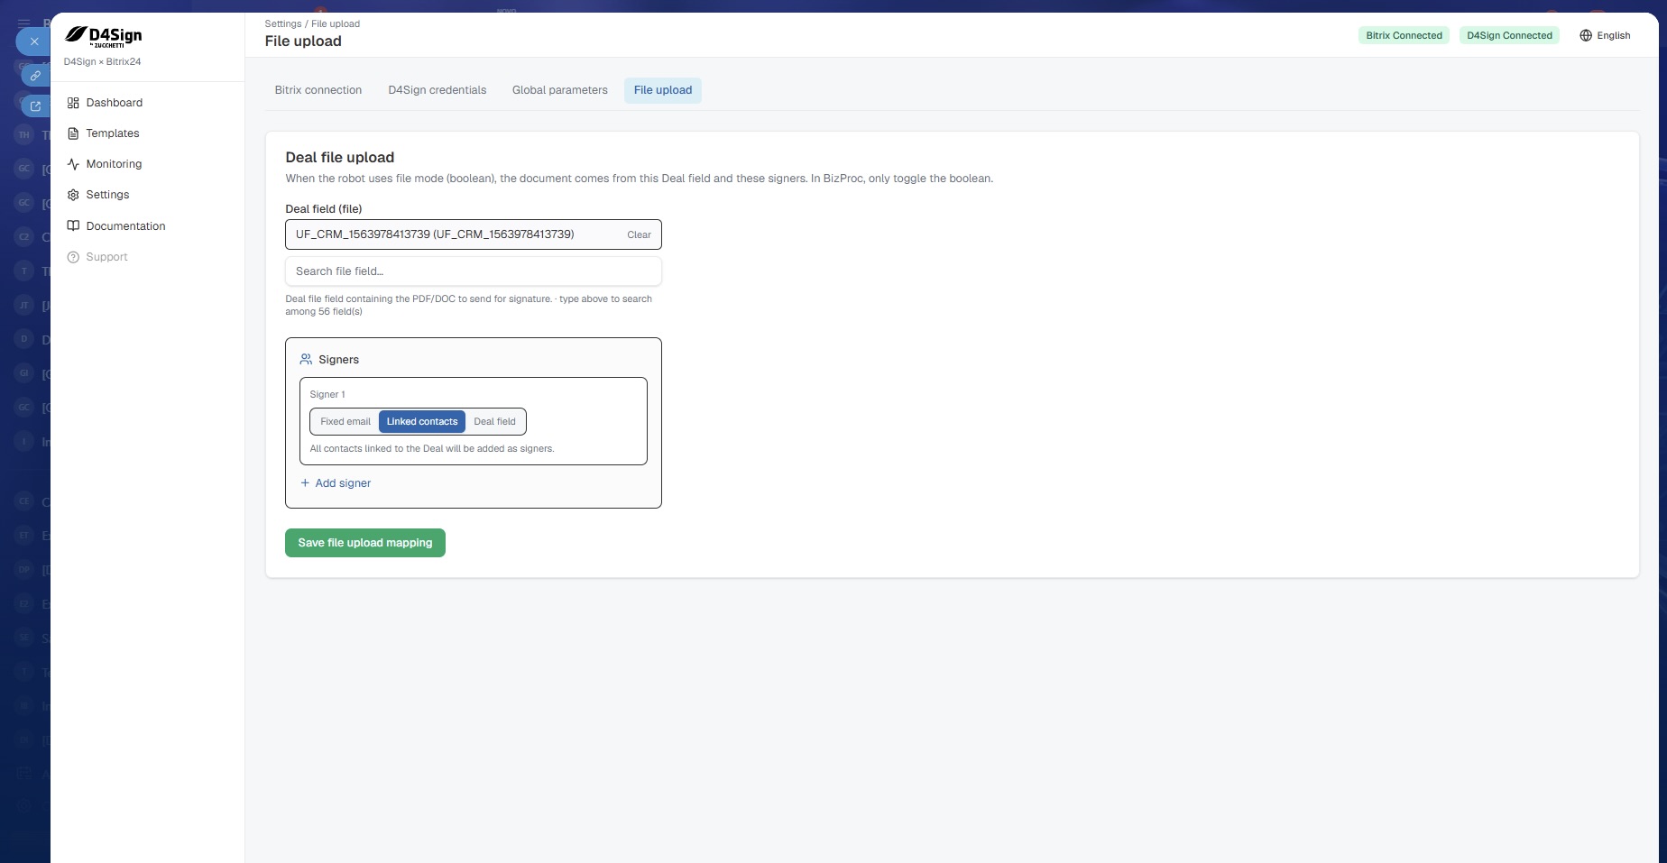Click the 'D4Sign × Bitrix24' subtitle
Image resolution: width=1667 pixels, height=863 pixels.
click(103, 61)
